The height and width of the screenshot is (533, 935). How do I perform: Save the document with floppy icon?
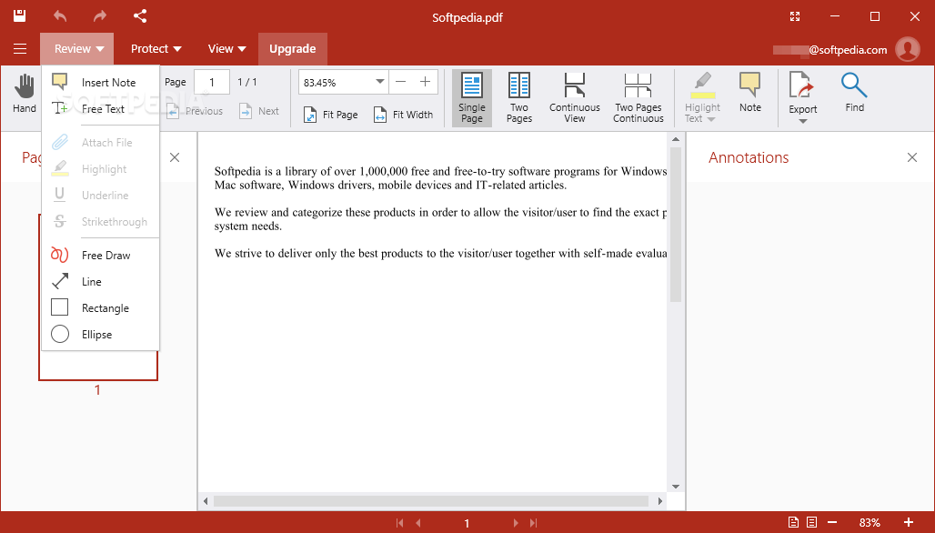pyautogui.click(x=20, y=16)
